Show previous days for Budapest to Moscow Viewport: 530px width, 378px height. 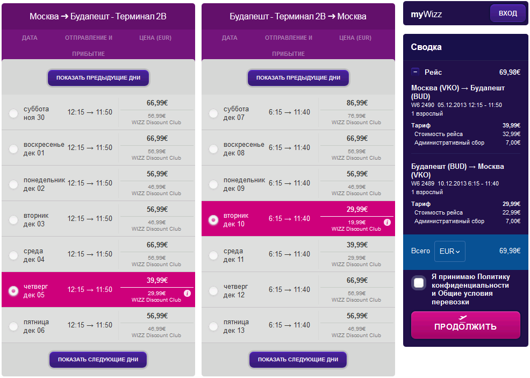298,78
